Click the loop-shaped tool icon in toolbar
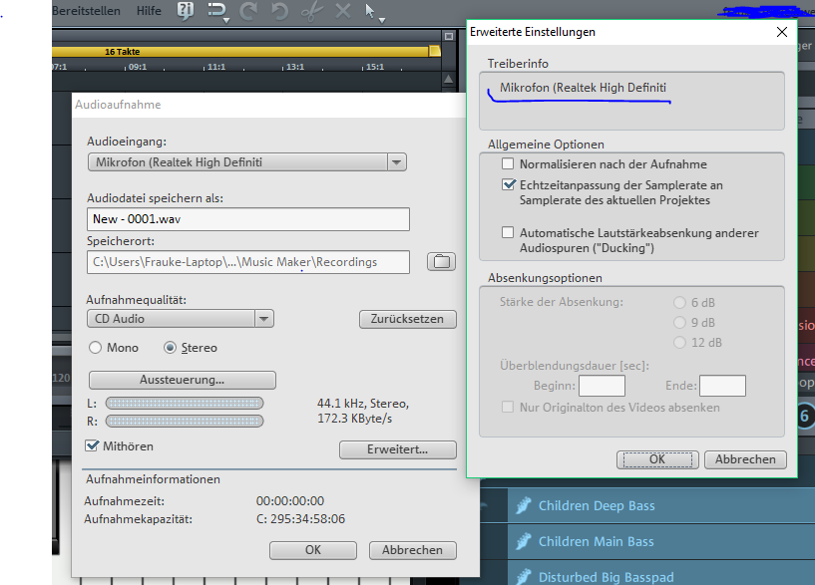 point(216,10)
